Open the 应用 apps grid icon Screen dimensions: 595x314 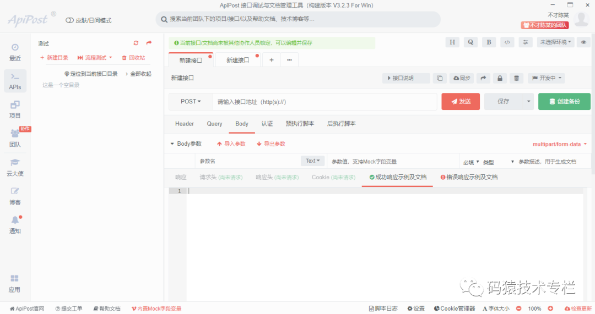(14, 284)
